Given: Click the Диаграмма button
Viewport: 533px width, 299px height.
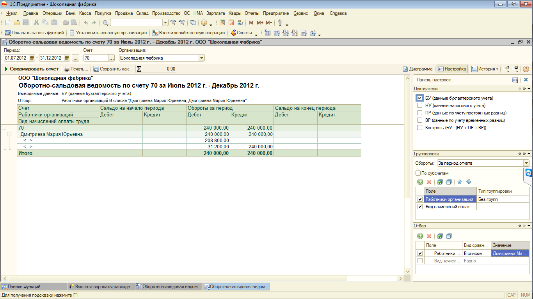Looking at the screenshot, I should 418,69.
